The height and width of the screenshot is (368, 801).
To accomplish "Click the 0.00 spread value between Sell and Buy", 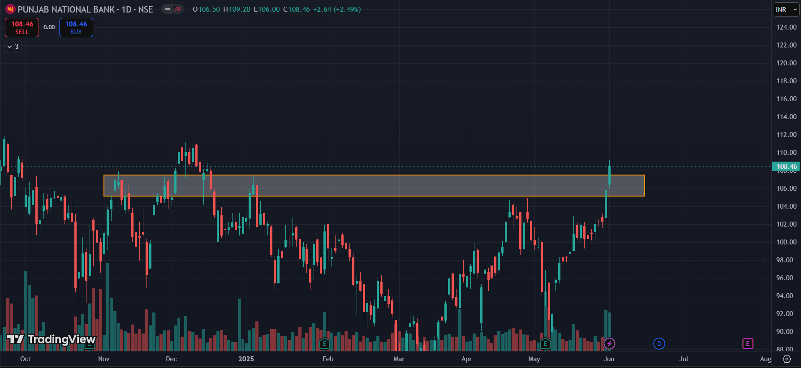I will (49, 27).
